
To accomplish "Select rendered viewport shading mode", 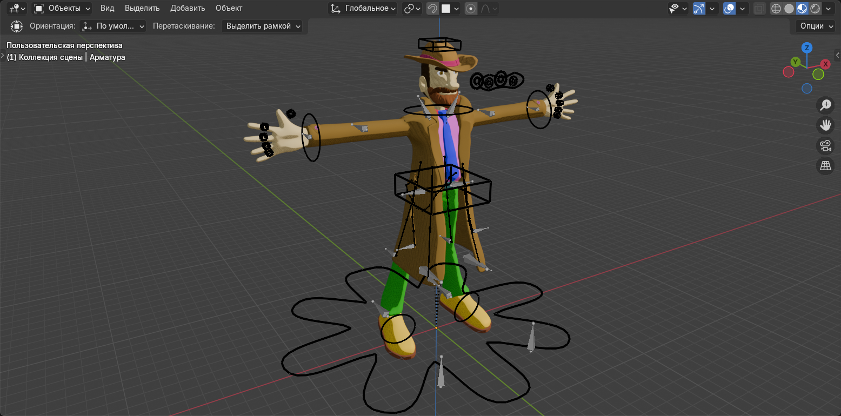I will (815, 9).
